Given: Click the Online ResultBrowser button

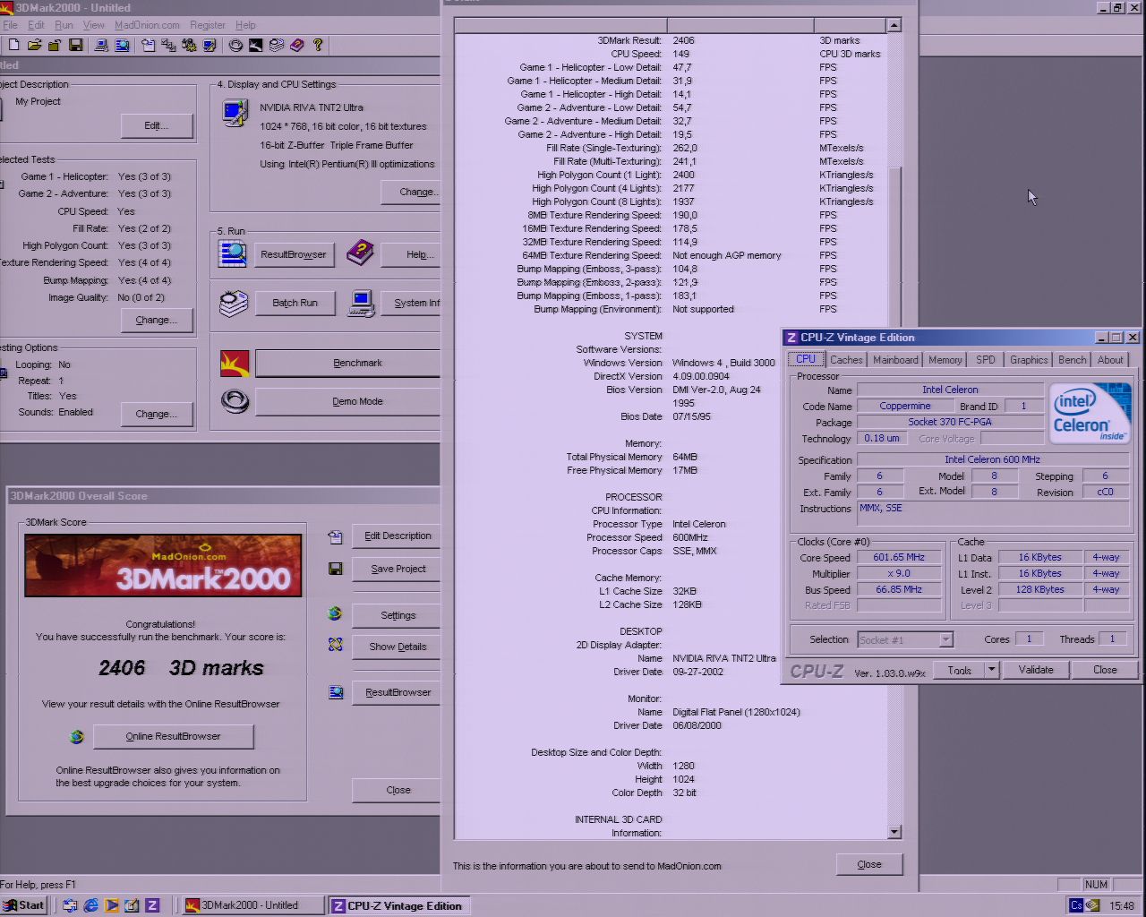Looking at the screenshot, I should click(x=173, y=736).
